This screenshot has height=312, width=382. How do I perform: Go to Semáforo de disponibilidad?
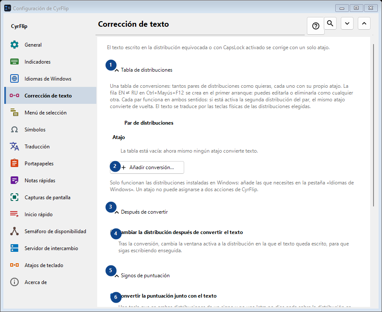tap(51, 231)
